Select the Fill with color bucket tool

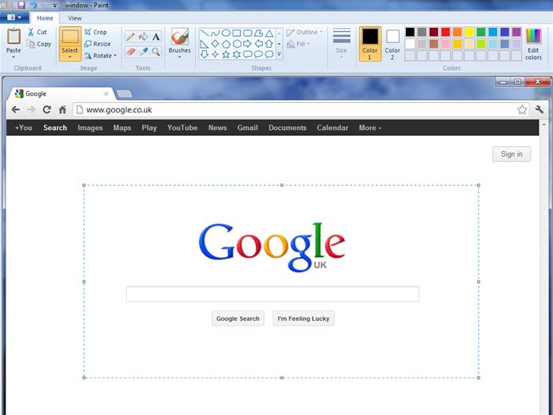[x=143, y=37]
